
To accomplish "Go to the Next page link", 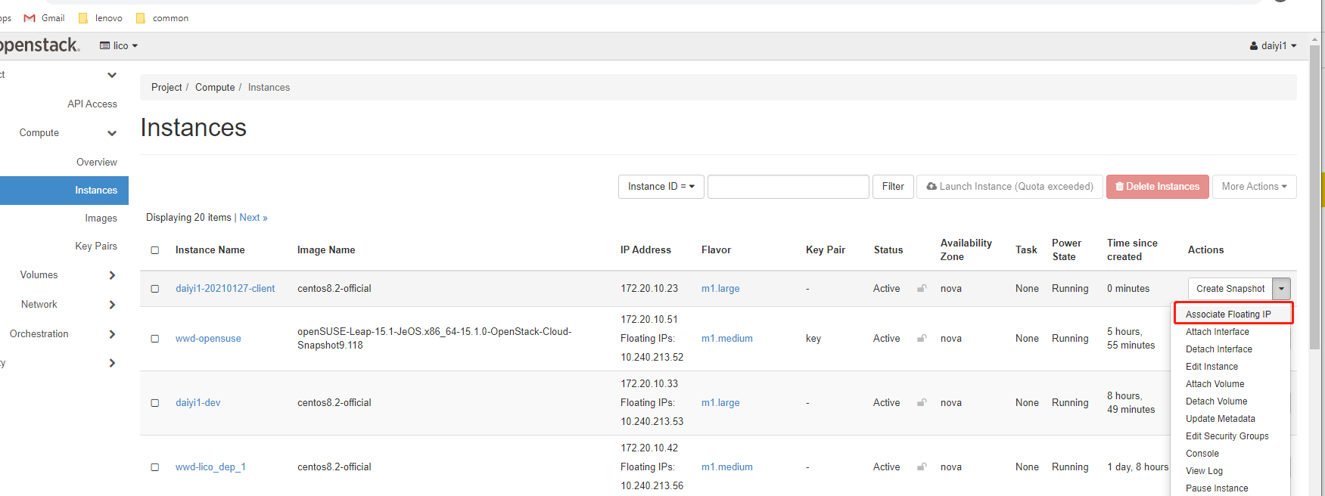I will [x=253, y=218].
